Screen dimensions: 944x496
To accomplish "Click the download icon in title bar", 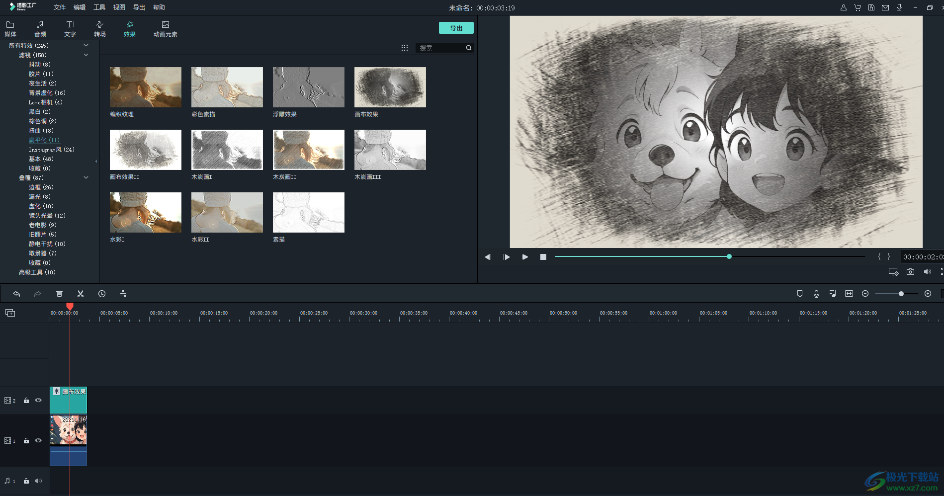I will pyautogui.click(x=899, y=7).
